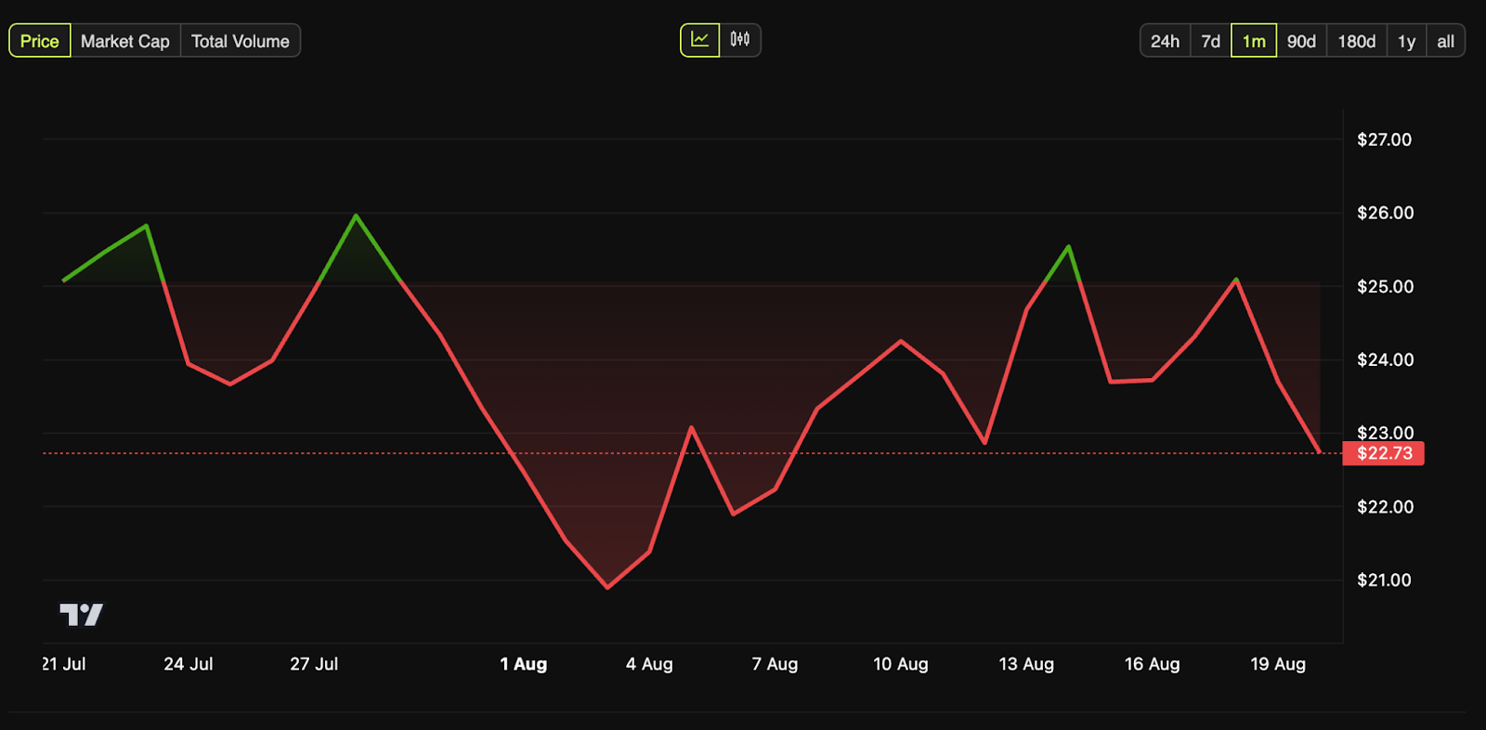Select the 90d time range

[1302, 41]
